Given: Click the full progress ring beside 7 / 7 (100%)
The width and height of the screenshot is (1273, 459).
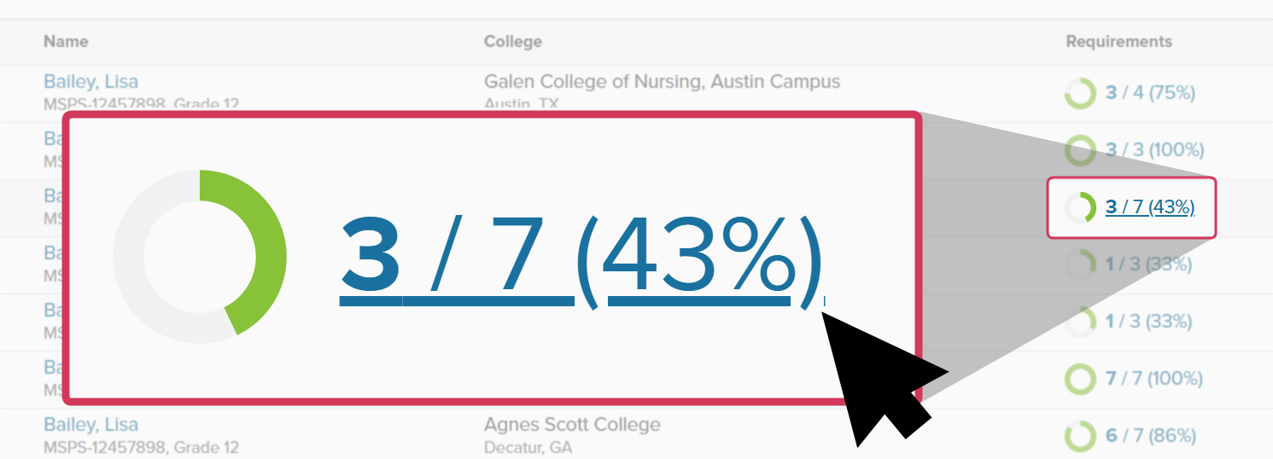Looking at the screenshot, I should [1080, 379].
